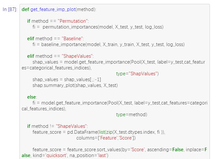Viewport: 219px width, 159px height.
Task: Click the 'Score' string in columns list
Action: click(126, 138)
